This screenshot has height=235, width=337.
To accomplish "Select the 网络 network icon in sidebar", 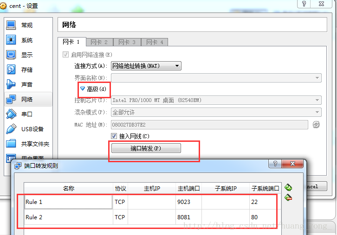I will click(x=11, y=99).
